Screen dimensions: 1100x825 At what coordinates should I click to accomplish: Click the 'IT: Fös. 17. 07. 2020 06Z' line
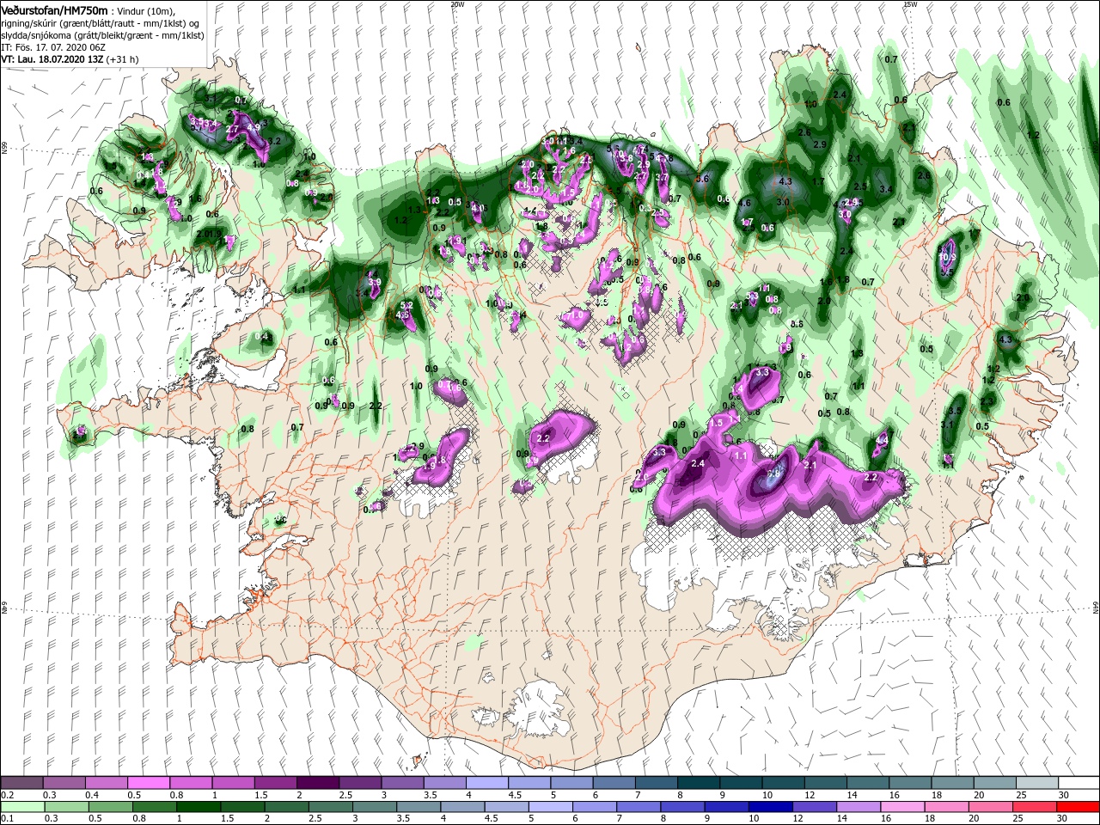tap(53, 47)
